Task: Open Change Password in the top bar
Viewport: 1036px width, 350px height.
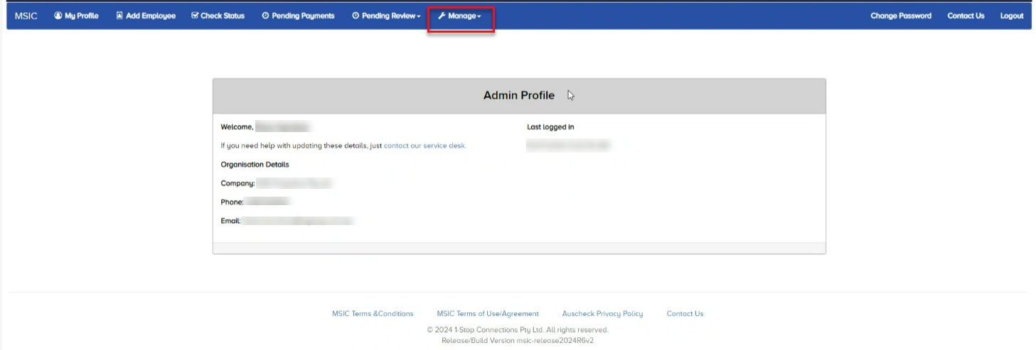Action: 900,16
